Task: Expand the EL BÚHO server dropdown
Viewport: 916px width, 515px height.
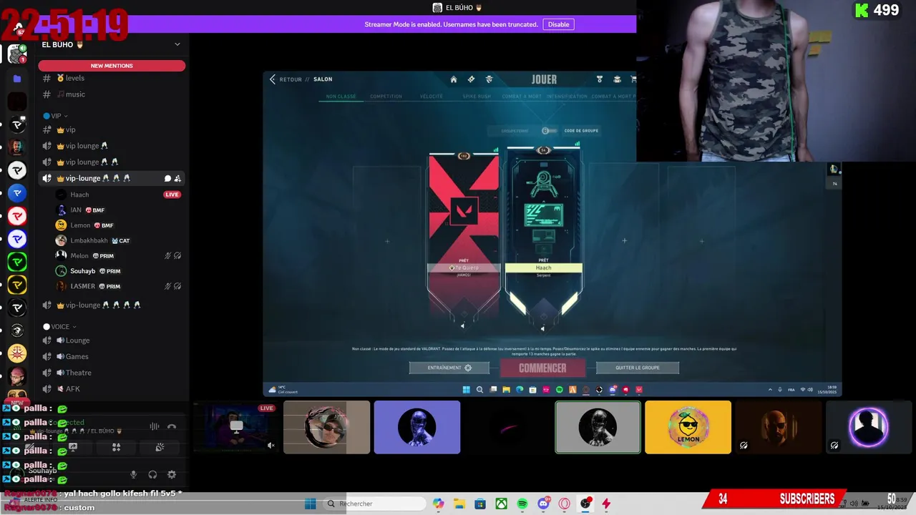Action: [177, 44]
